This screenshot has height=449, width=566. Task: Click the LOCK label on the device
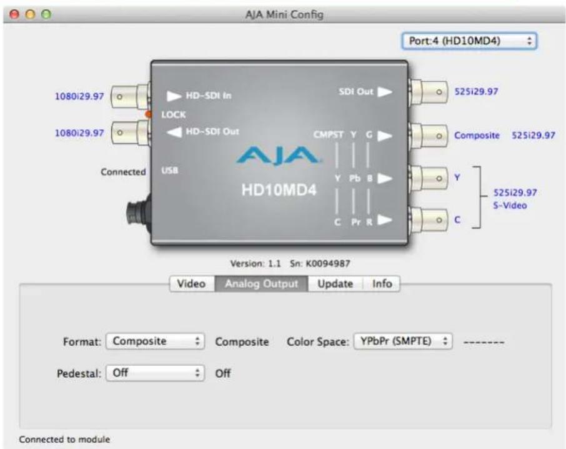tap(174, 115)
